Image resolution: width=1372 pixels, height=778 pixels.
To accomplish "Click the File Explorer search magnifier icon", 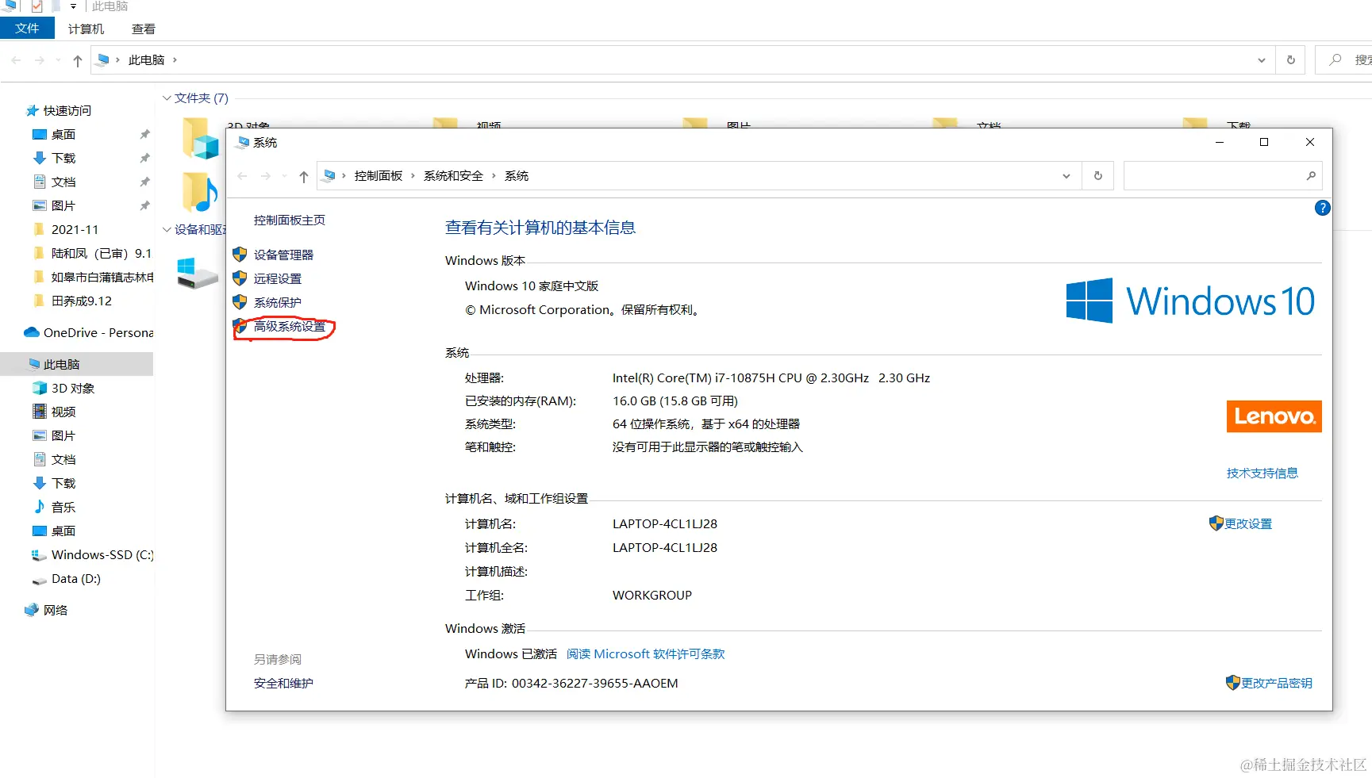I will 1335,59.
